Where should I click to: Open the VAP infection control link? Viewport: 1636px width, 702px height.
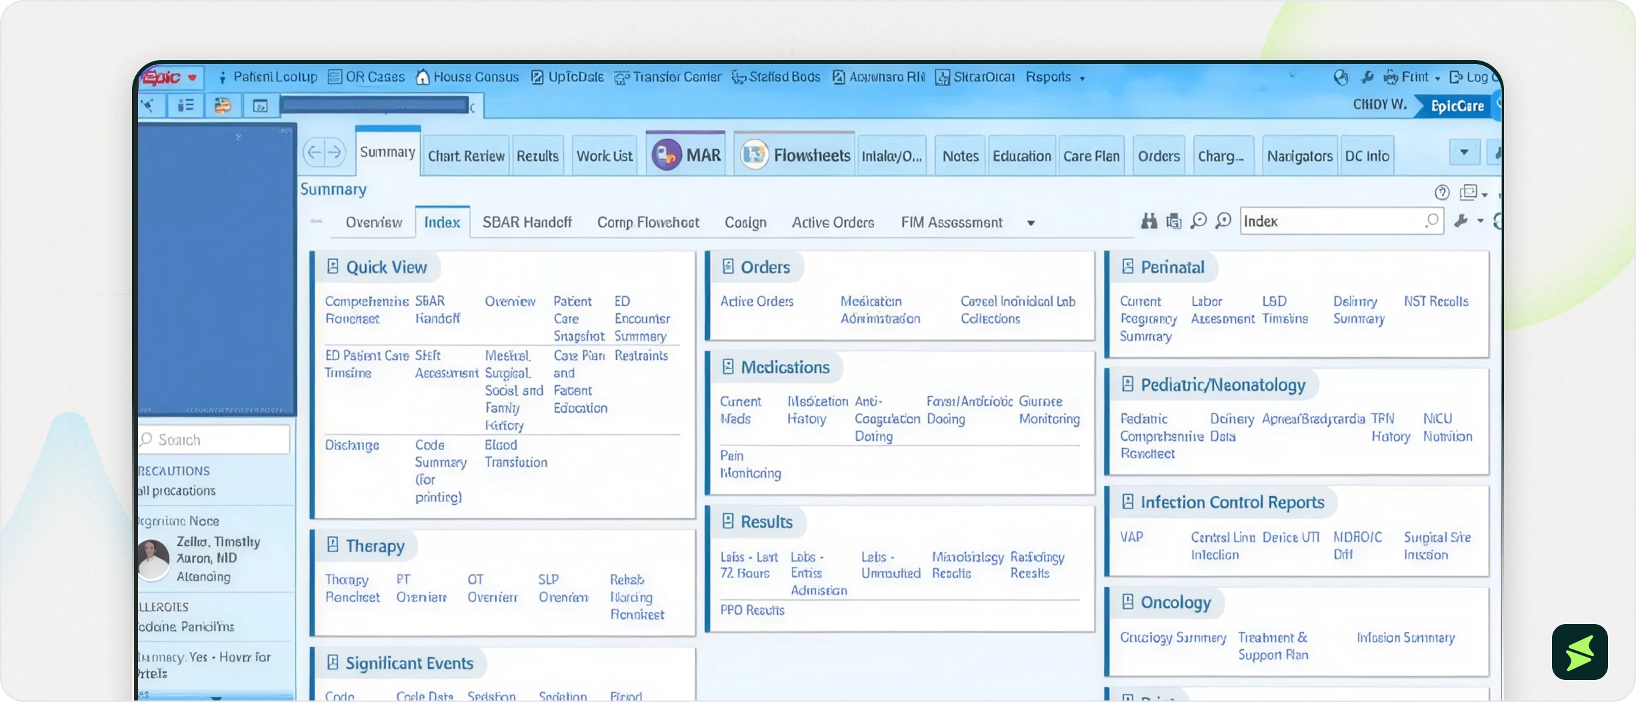[1131, 537]
